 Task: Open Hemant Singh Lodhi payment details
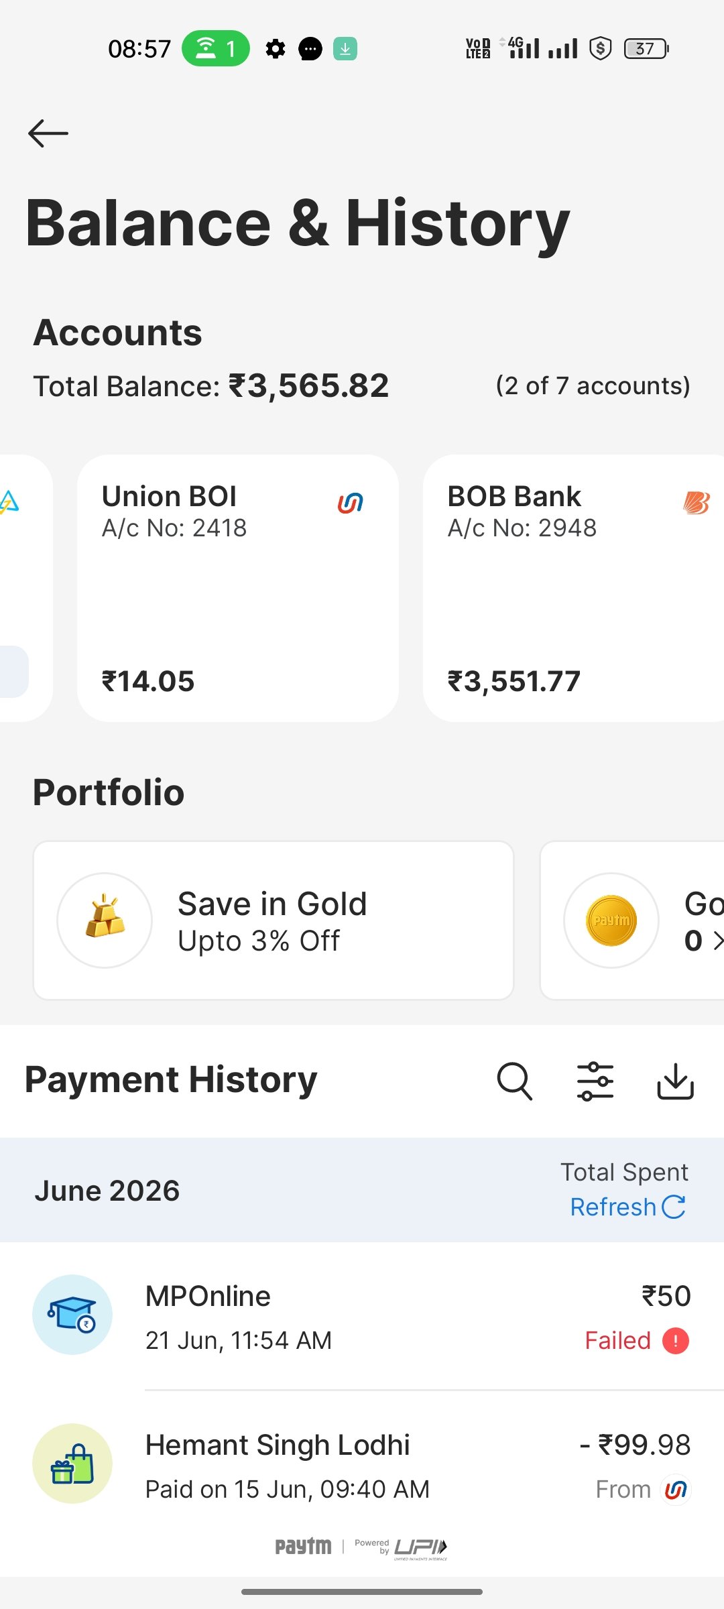pyautogui.click(x=362, y=1465)
